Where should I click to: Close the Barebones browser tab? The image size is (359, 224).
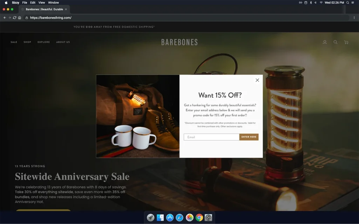coord(66,9)
